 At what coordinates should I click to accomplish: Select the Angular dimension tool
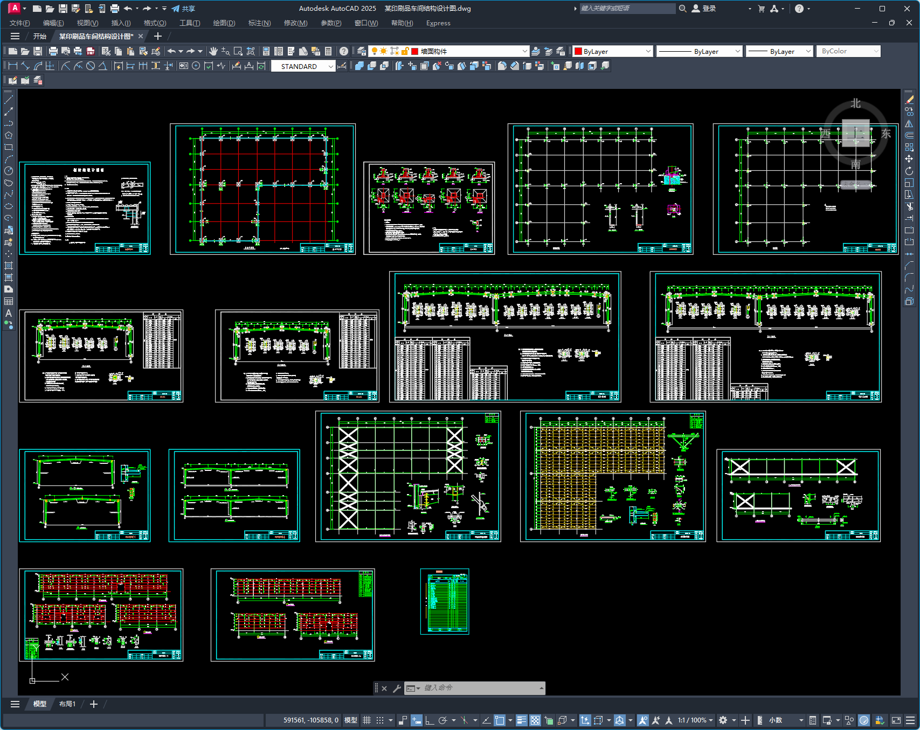click(103, 66)
